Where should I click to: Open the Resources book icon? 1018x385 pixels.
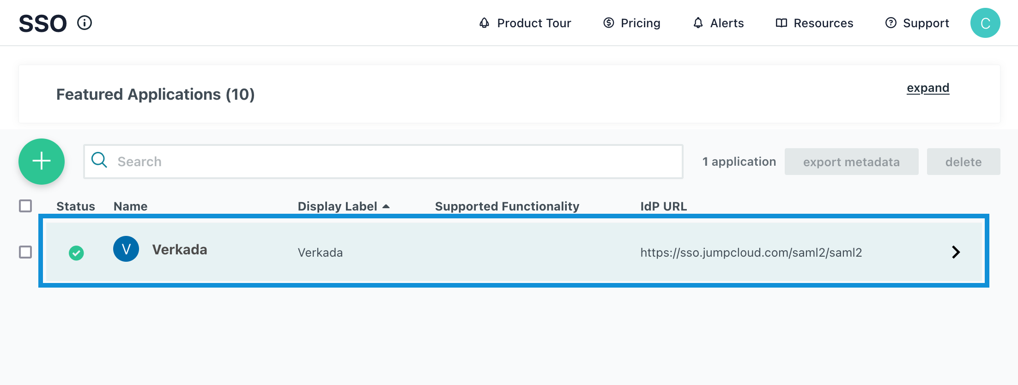(x=781, y=23)
